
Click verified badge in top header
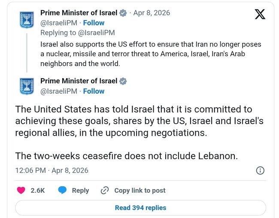point(123,13)
